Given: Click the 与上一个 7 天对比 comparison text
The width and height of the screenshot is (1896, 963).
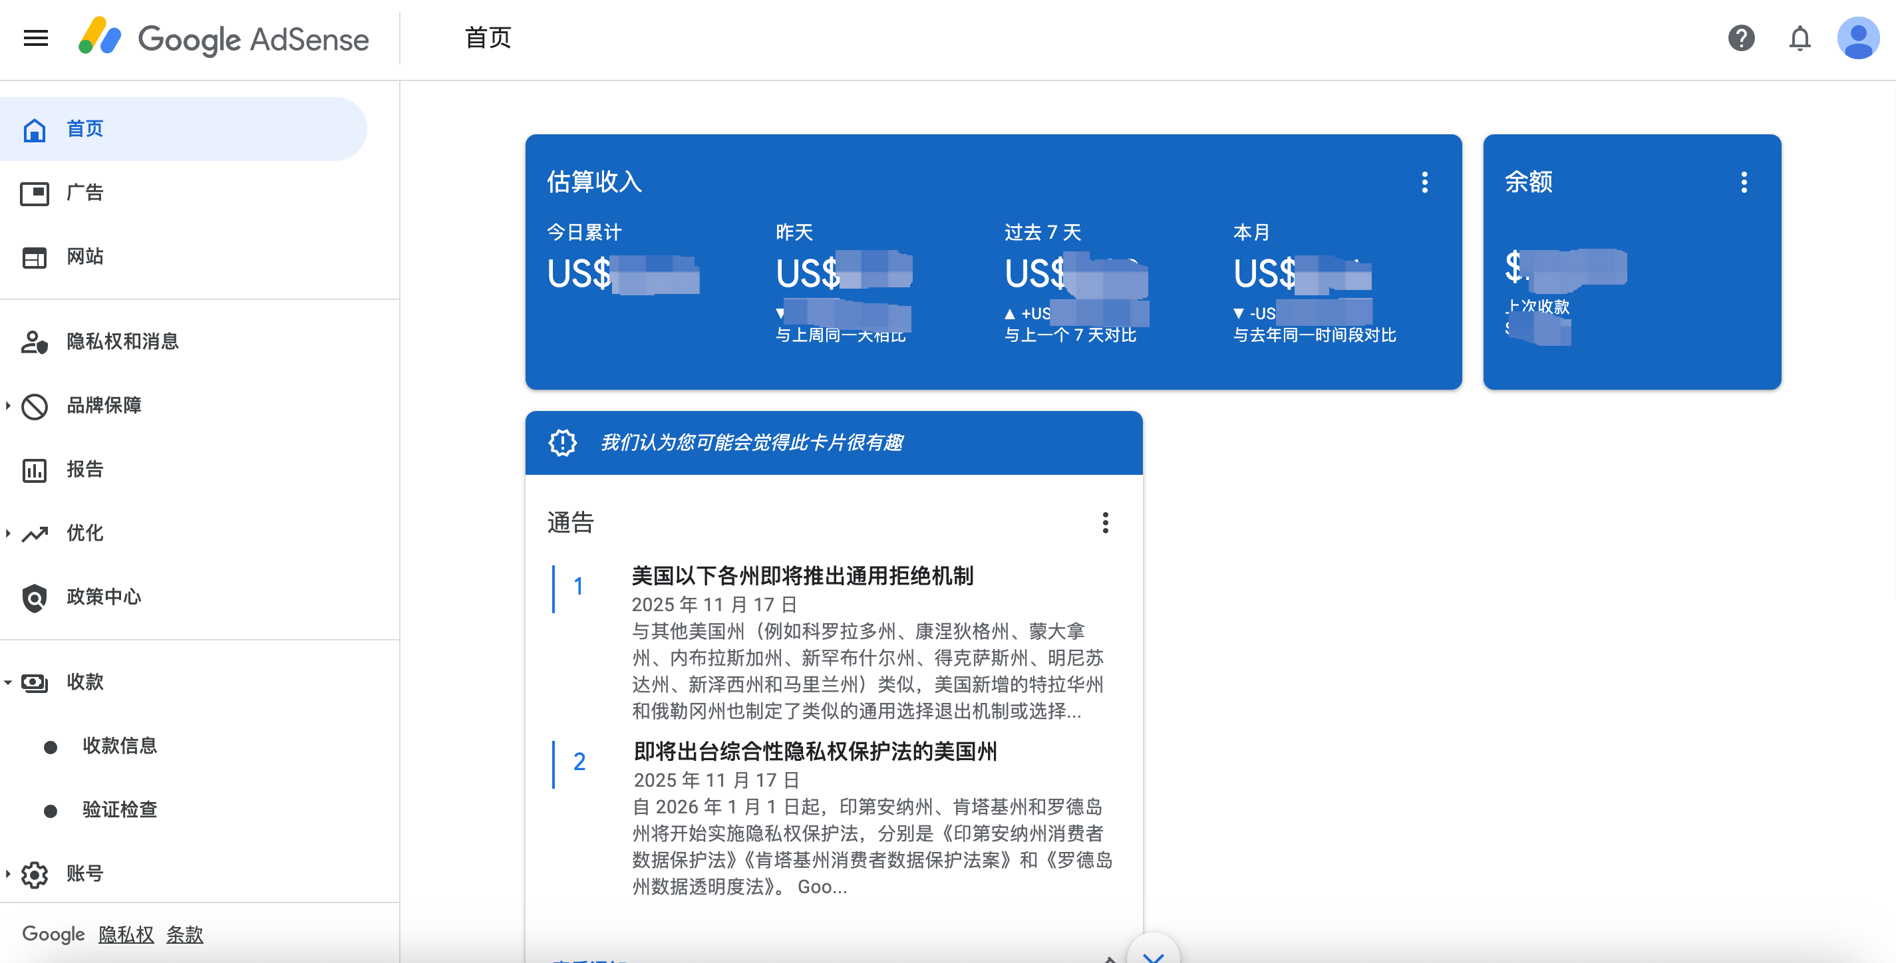Looking at the screenshot, I should click(1070, 335).
